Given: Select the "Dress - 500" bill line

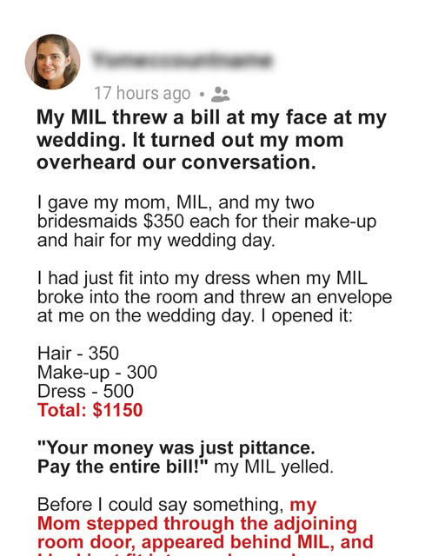Looking at the screenshot, I should (85, 391).
